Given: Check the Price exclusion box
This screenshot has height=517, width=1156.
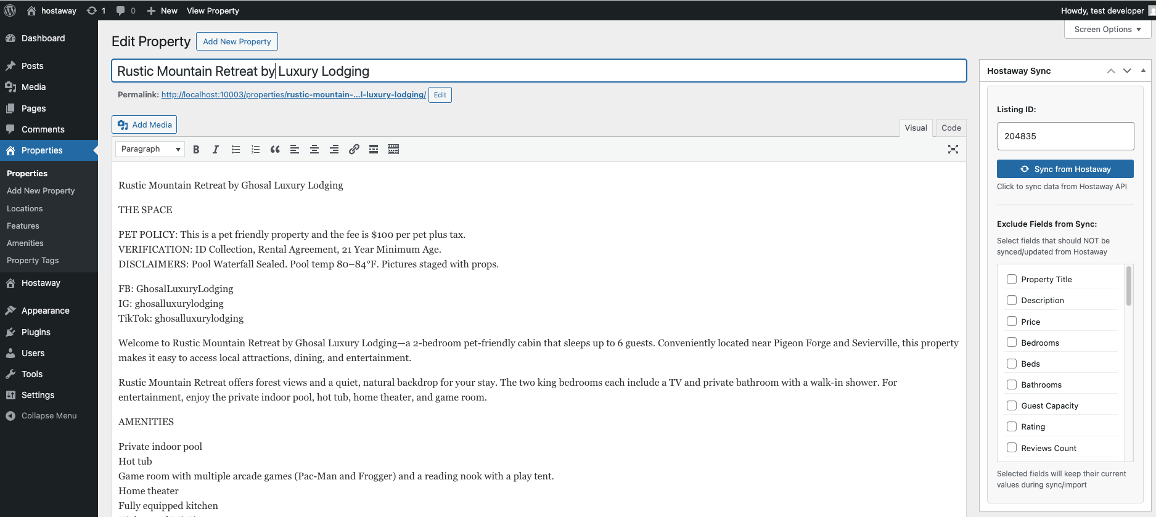Looking at the screenshot, I should (1012, 322).
